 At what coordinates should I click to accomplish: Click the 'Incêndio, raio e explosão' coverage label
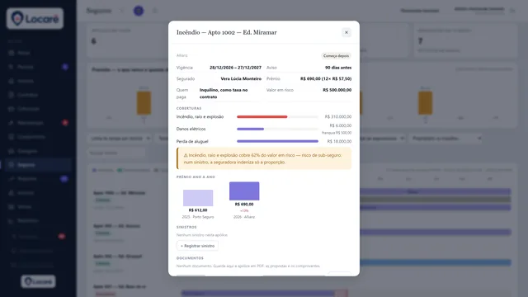(x=200, y=117)
